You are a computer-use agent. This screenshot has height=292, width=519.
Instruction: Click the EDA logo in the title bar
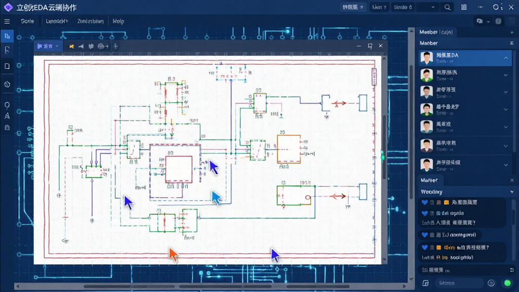point(8,7)
